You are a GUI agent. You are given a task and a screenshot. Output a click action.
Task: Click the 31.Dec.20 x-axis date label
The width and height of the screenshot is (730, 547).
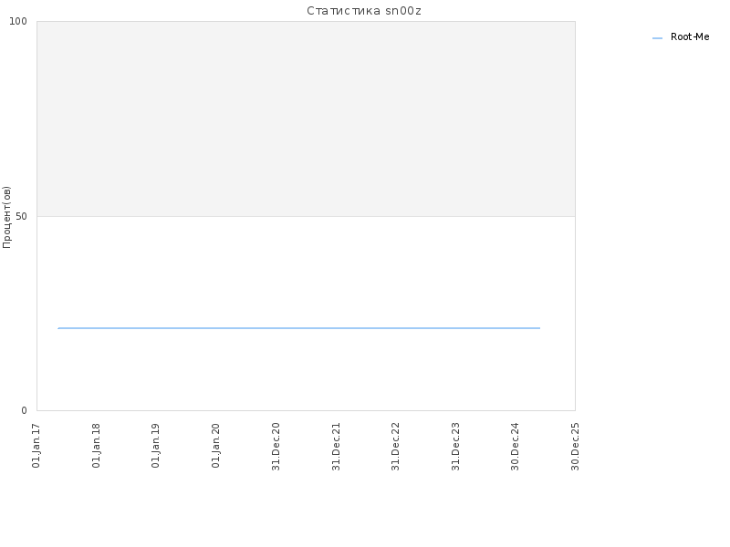click(x=276, y=446)
